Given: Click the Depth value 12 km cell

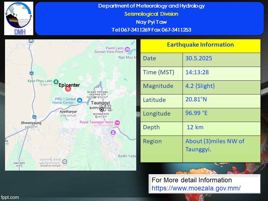Looking at the screenshot, I should [x=195, y=127].
